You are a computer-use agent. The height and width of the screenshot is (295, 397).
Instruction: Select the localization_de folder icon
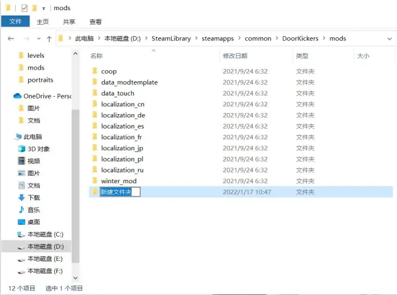[x=95, y=115]
